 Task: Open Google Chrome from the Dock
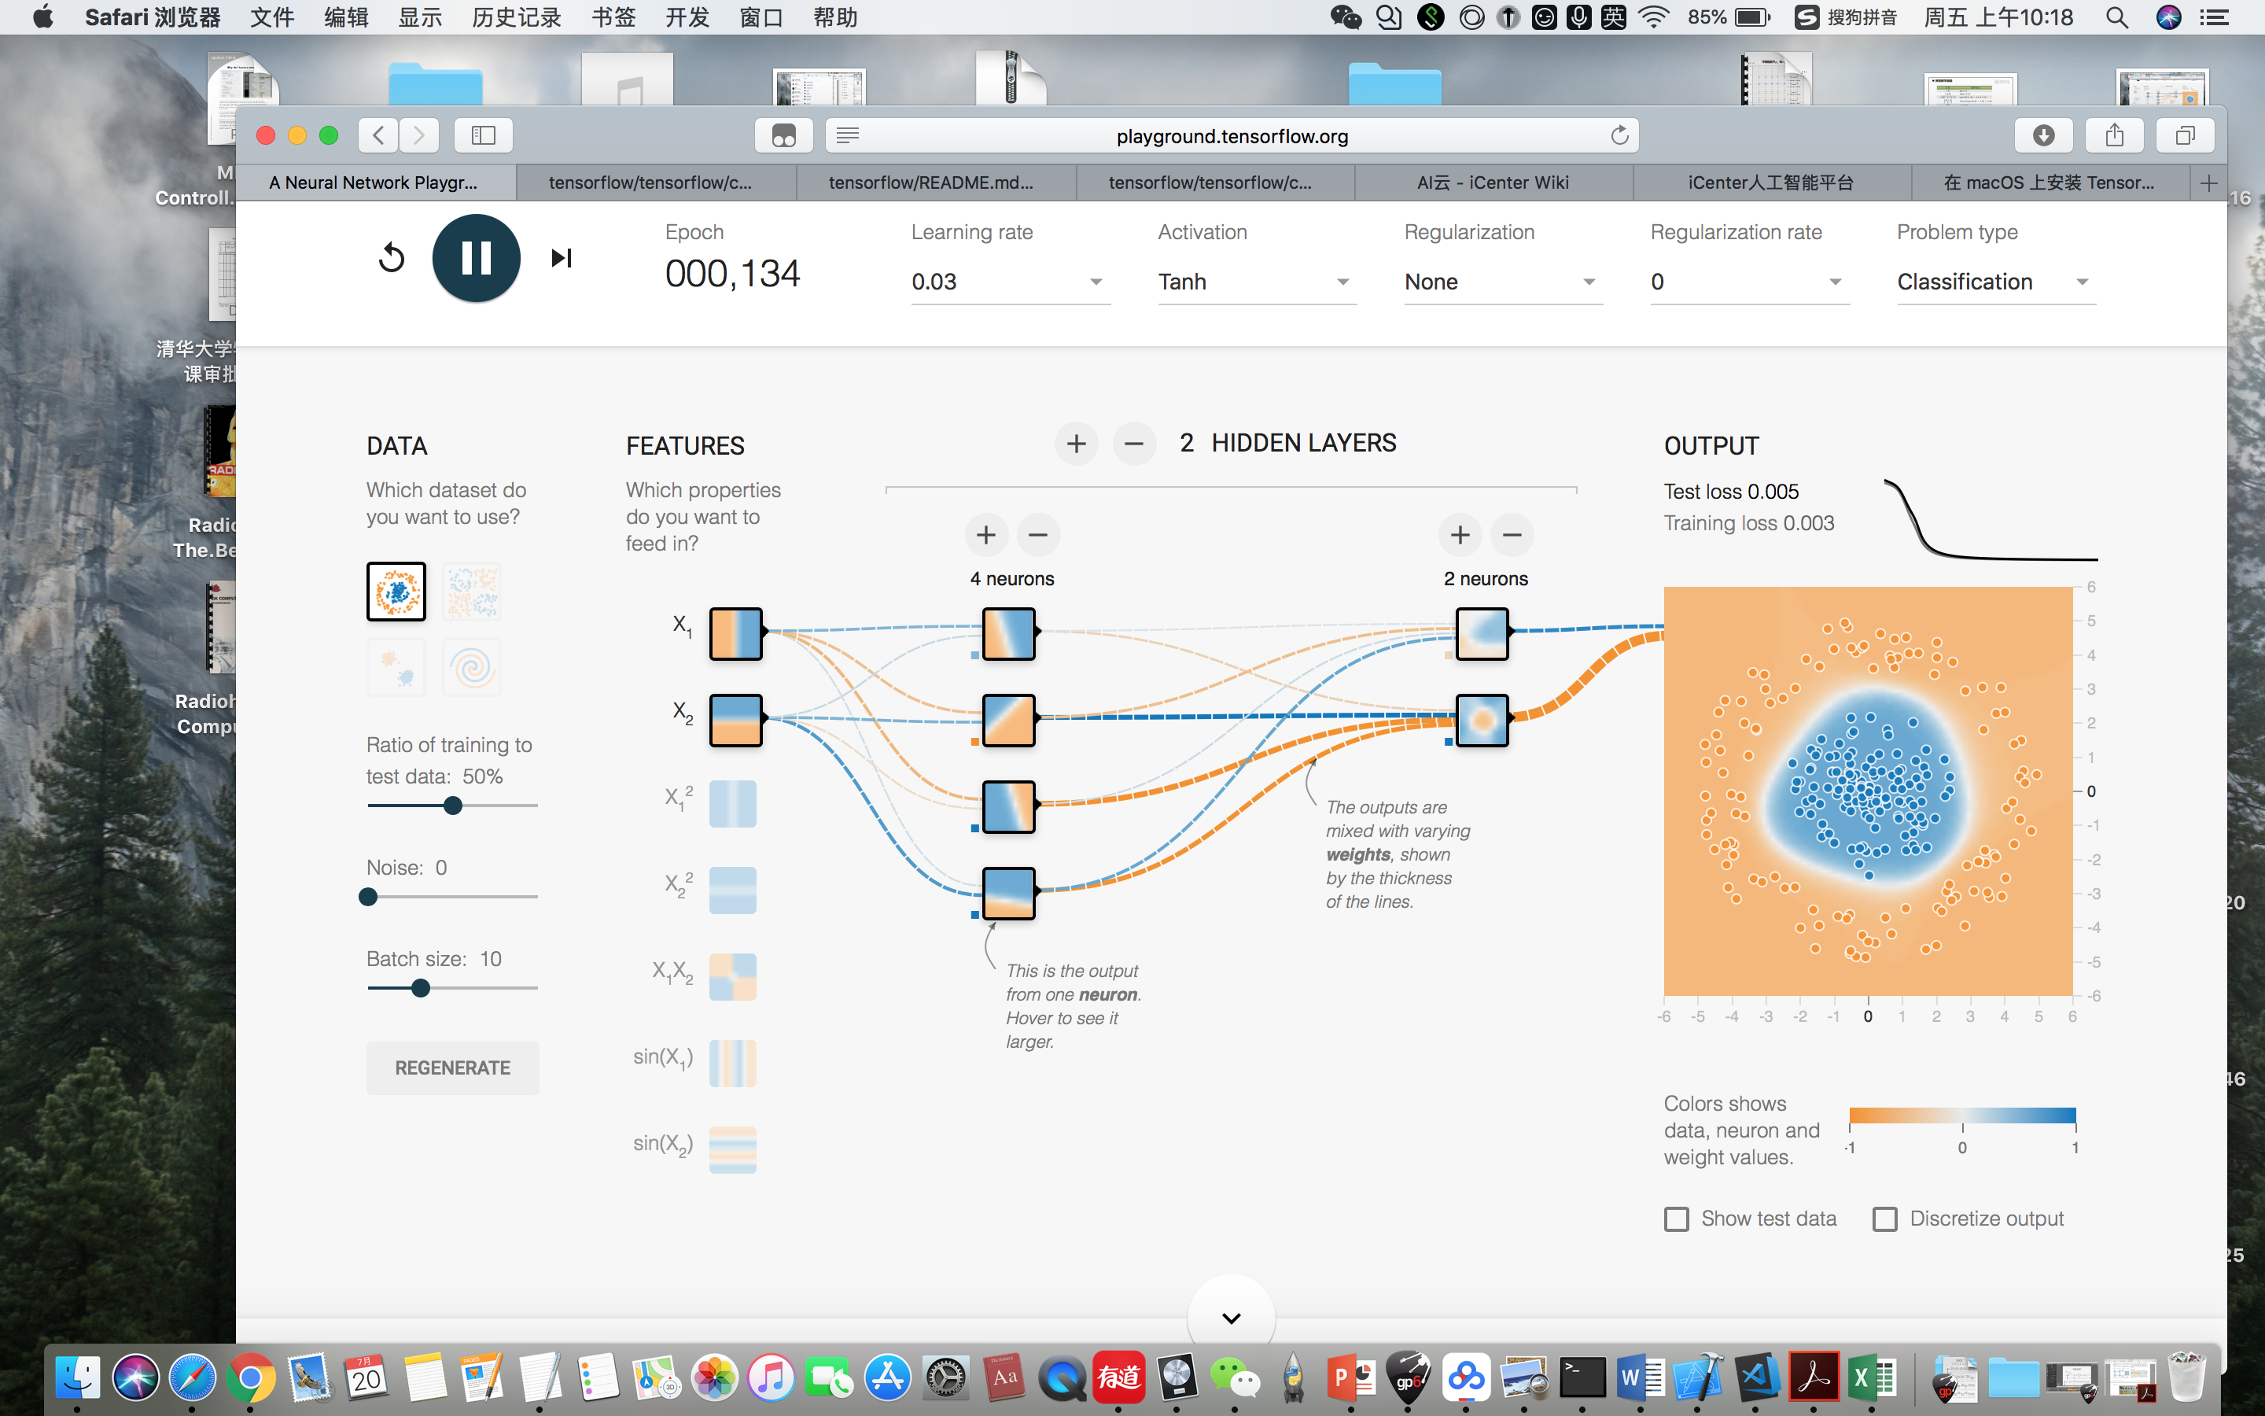point(250,1377)
